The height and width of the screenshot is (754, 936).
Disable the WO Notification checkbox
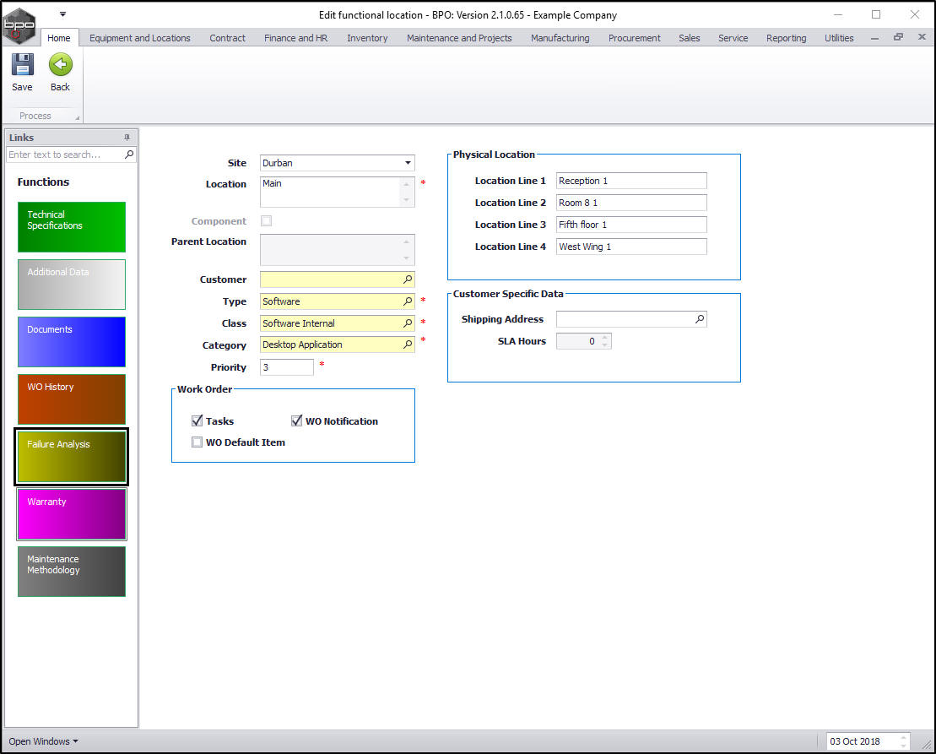[297, 420]
